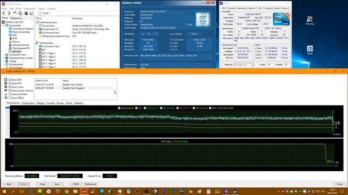This screenshot has height=195, width=348.
Task: Select Электропитание item in the tree
Action: pyautogui.click(x=18, y=45)
